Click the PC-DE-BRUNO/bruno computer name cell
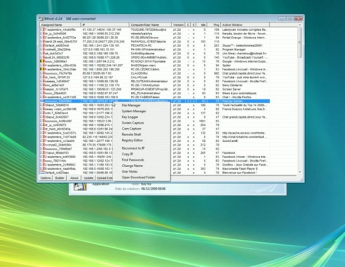 coord(145,37)
